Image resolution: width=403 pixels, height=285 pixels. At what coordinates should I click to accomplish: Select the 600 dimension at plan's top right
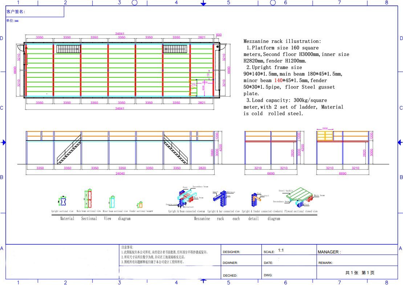coord(219,35)
